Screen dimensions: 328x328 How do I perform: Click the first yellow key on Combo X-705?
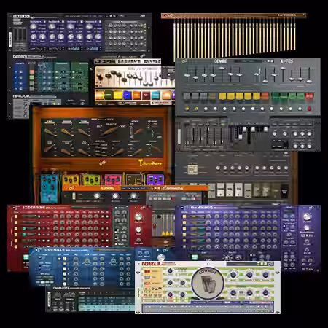pos(222,96)
